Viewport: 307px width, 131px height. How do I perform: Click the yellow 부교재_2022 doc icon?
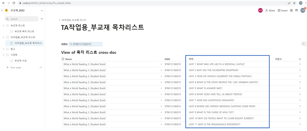[x=7, y=11]
